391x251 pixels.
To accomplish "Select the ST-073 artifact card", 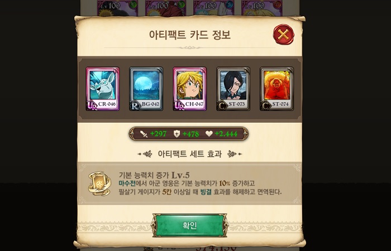I will coord(233,89).
